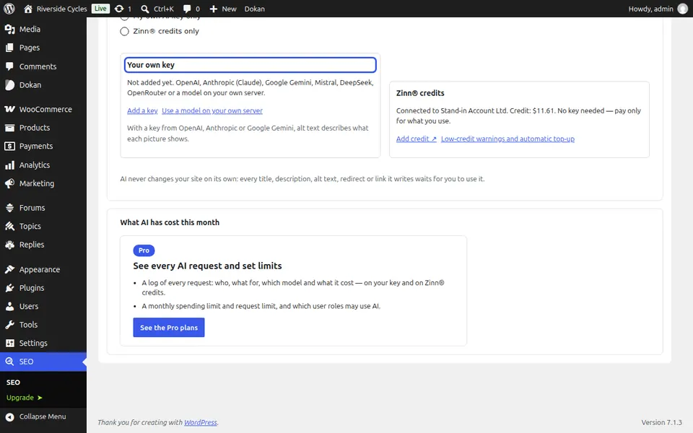Open the Payments dollar icon

[9, 146]
